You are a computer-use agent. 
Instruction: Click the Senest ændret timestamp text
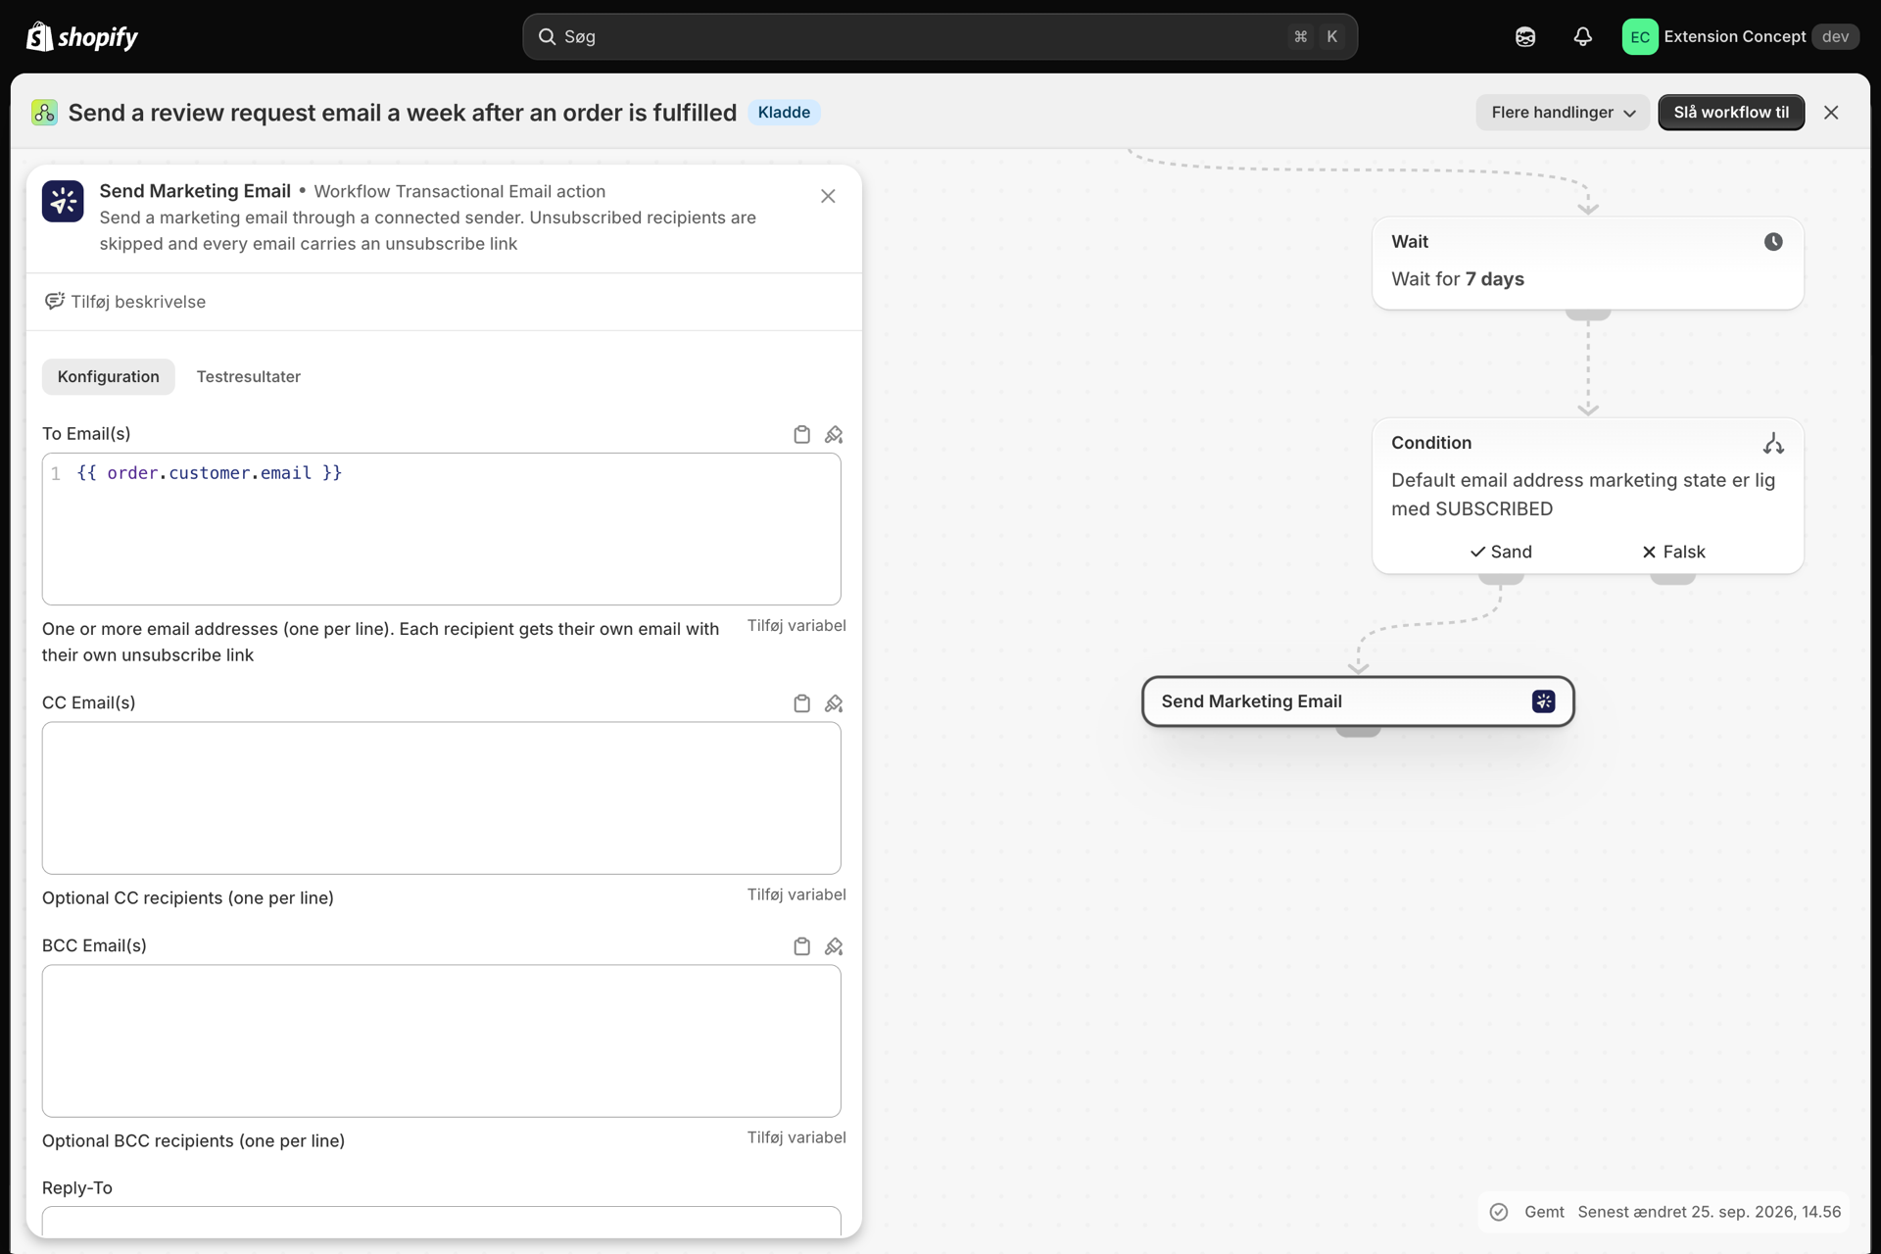1709,1213
